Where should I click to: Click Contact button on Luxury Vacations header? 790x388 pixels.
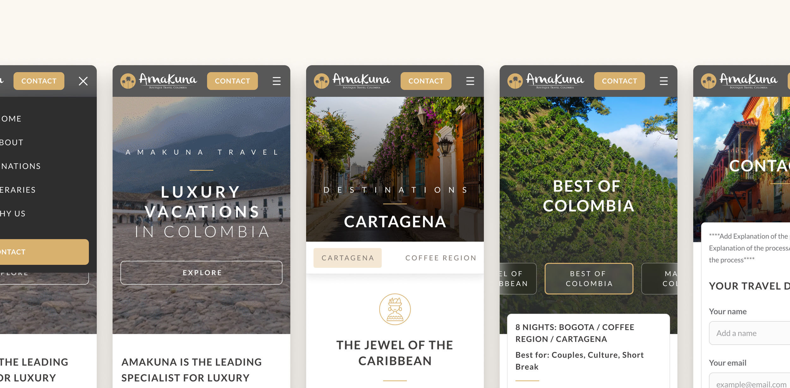coord(232,81)
